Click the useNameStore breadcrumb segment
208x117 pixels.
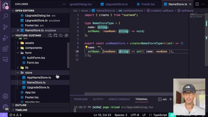[131, 11]
